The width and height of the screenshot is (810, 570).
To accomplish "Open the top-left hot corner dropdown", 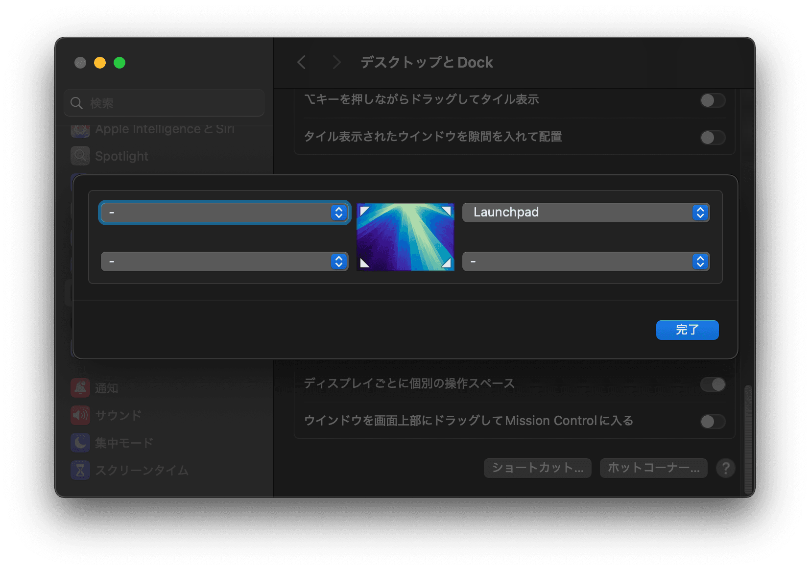I will coord(224,213).
